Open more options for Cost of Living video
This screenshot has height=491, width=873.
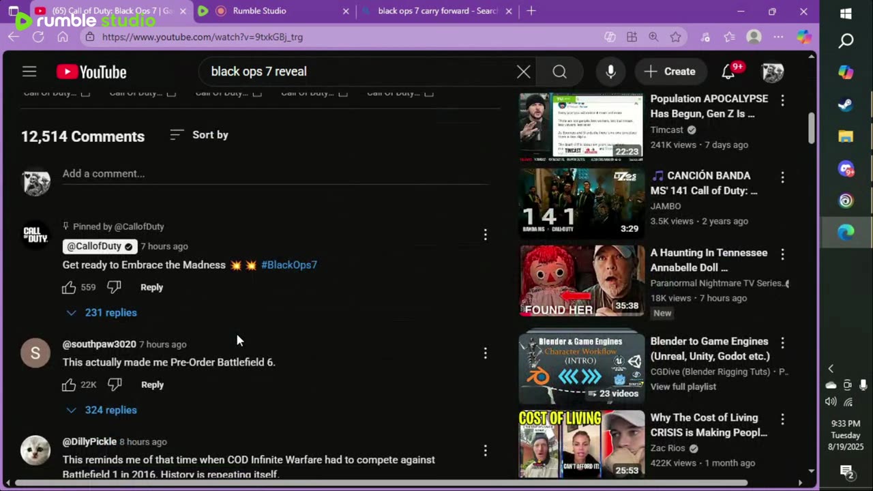coord(782,419)
